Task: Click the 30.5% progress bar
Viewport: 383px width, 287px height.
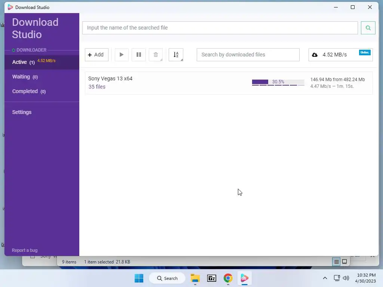Action: pos(278,82)
